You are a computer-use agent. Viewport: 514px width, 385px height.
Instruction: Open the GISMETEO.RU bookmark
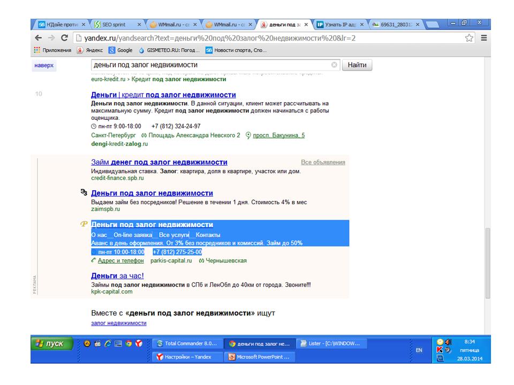pyautogui.click(x=169, y=50)
